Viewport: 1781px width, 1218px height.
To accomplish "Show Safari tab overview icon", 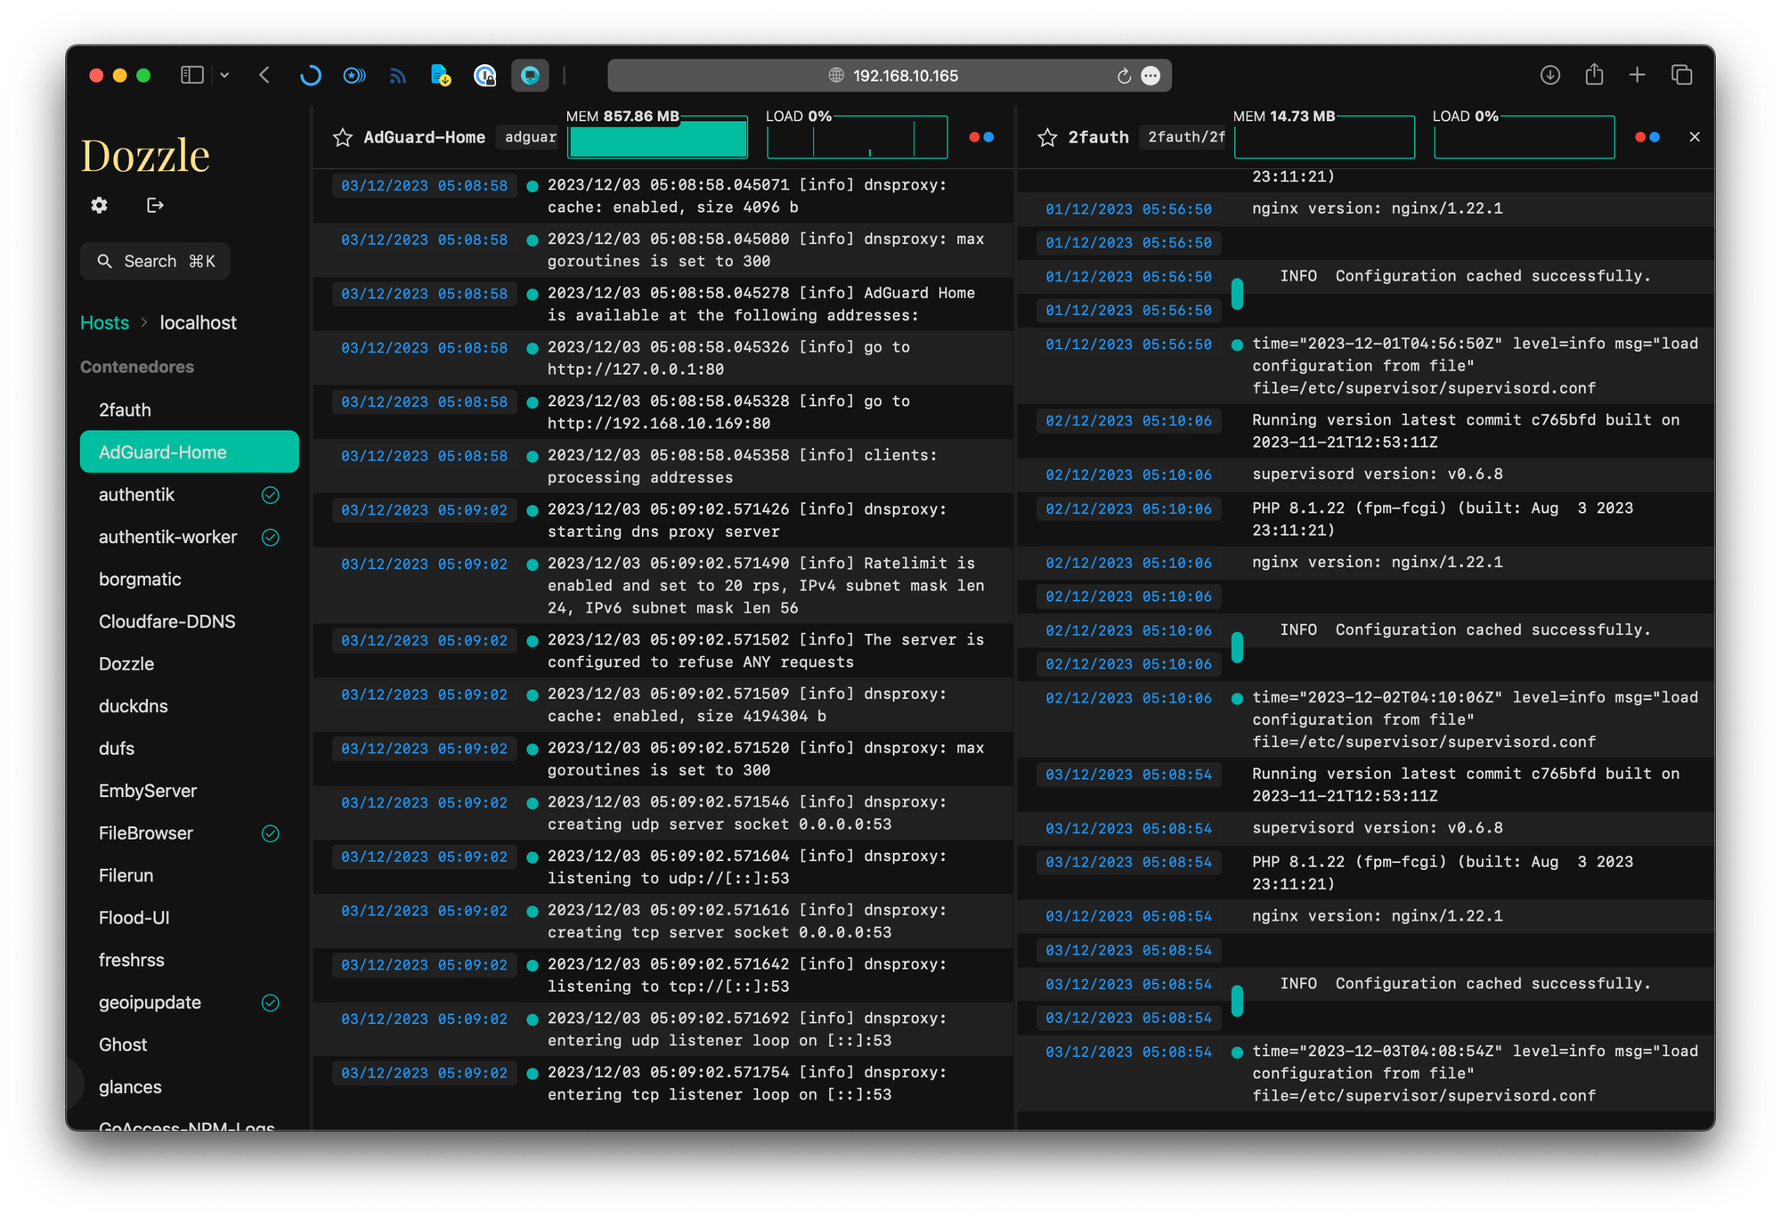I will (x=1681, y=75).
